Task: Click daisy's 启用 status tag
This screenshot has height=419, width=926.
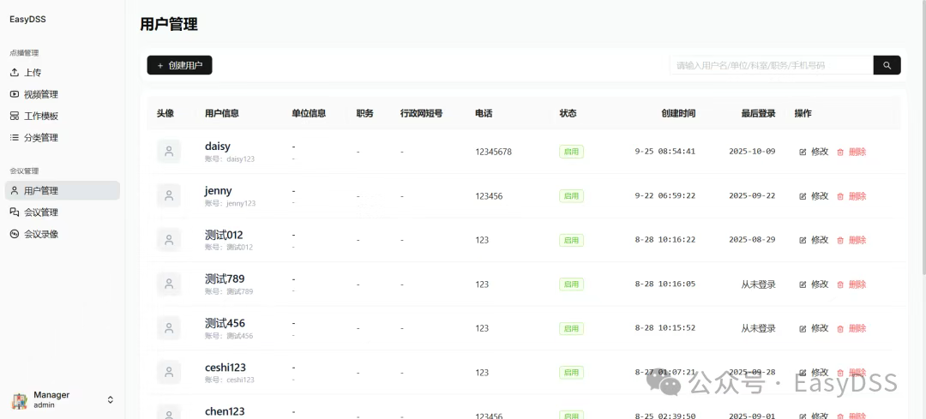Action: 571,152
